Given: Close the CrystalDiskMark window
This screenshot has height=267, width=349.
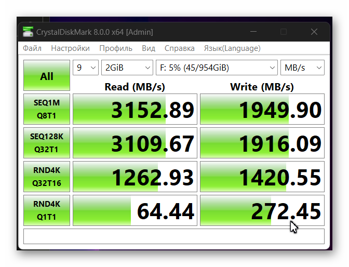Looking at the screenshot, I should (314, 32).
